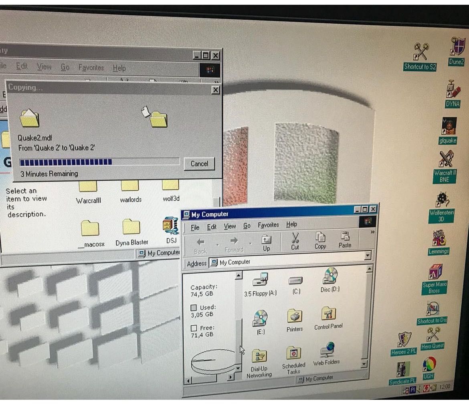Close the Copying dialog
Viewport: 469px width, 407px height.
pyautogui.click(x=215, y=90)
